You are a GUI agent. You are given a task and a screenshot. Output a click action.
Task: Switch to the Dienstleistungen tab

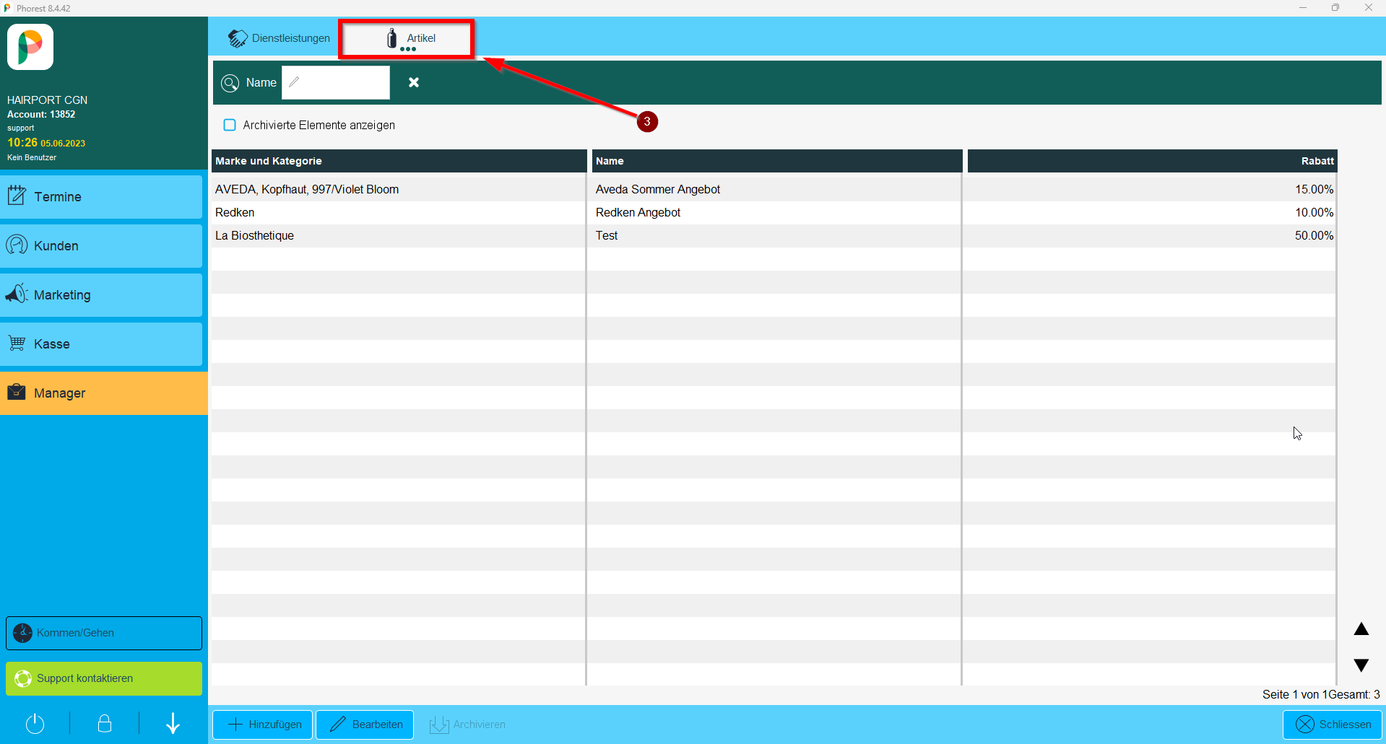coord(279,38)
